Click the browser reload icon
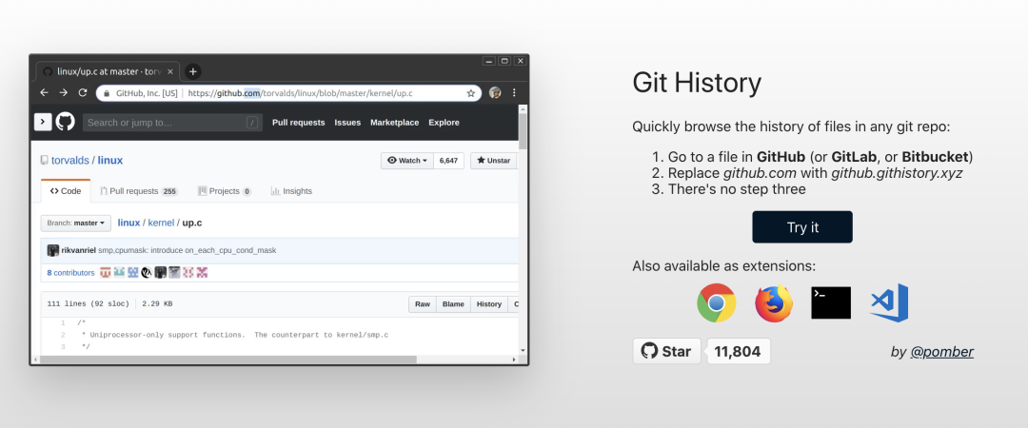The width and height of the screenshot is (1028, 428). [83, 93]
